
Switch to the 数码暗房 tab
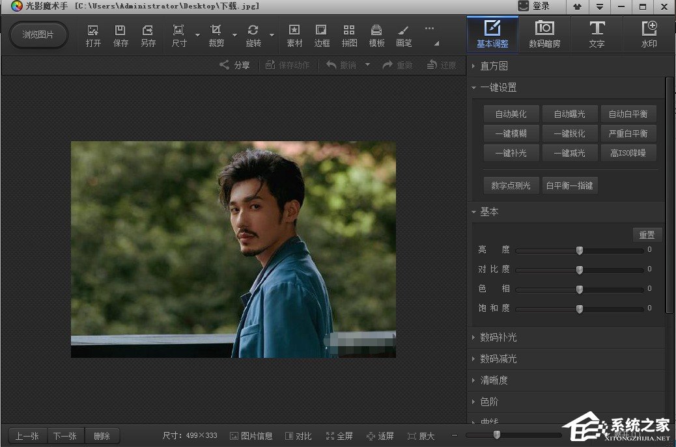544,34
